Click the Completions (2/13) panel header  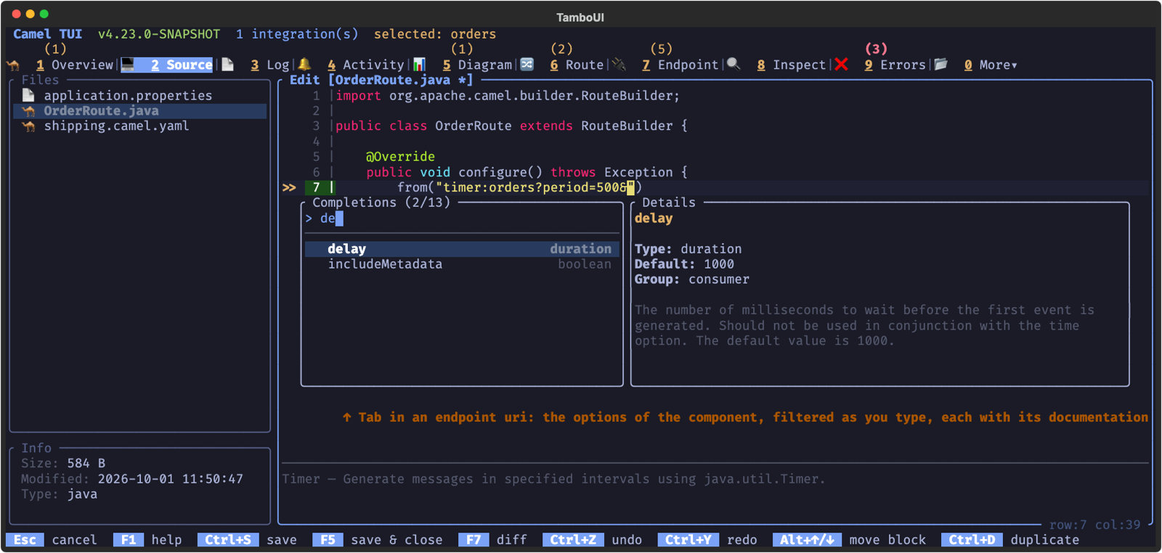[x=381, y=202]
